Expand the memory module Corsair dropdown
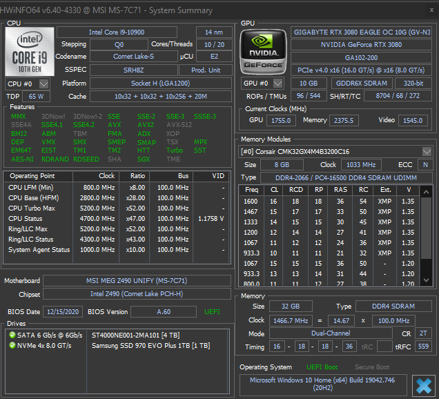The height and width of the screenshot is (399, 439). point(427,151)
